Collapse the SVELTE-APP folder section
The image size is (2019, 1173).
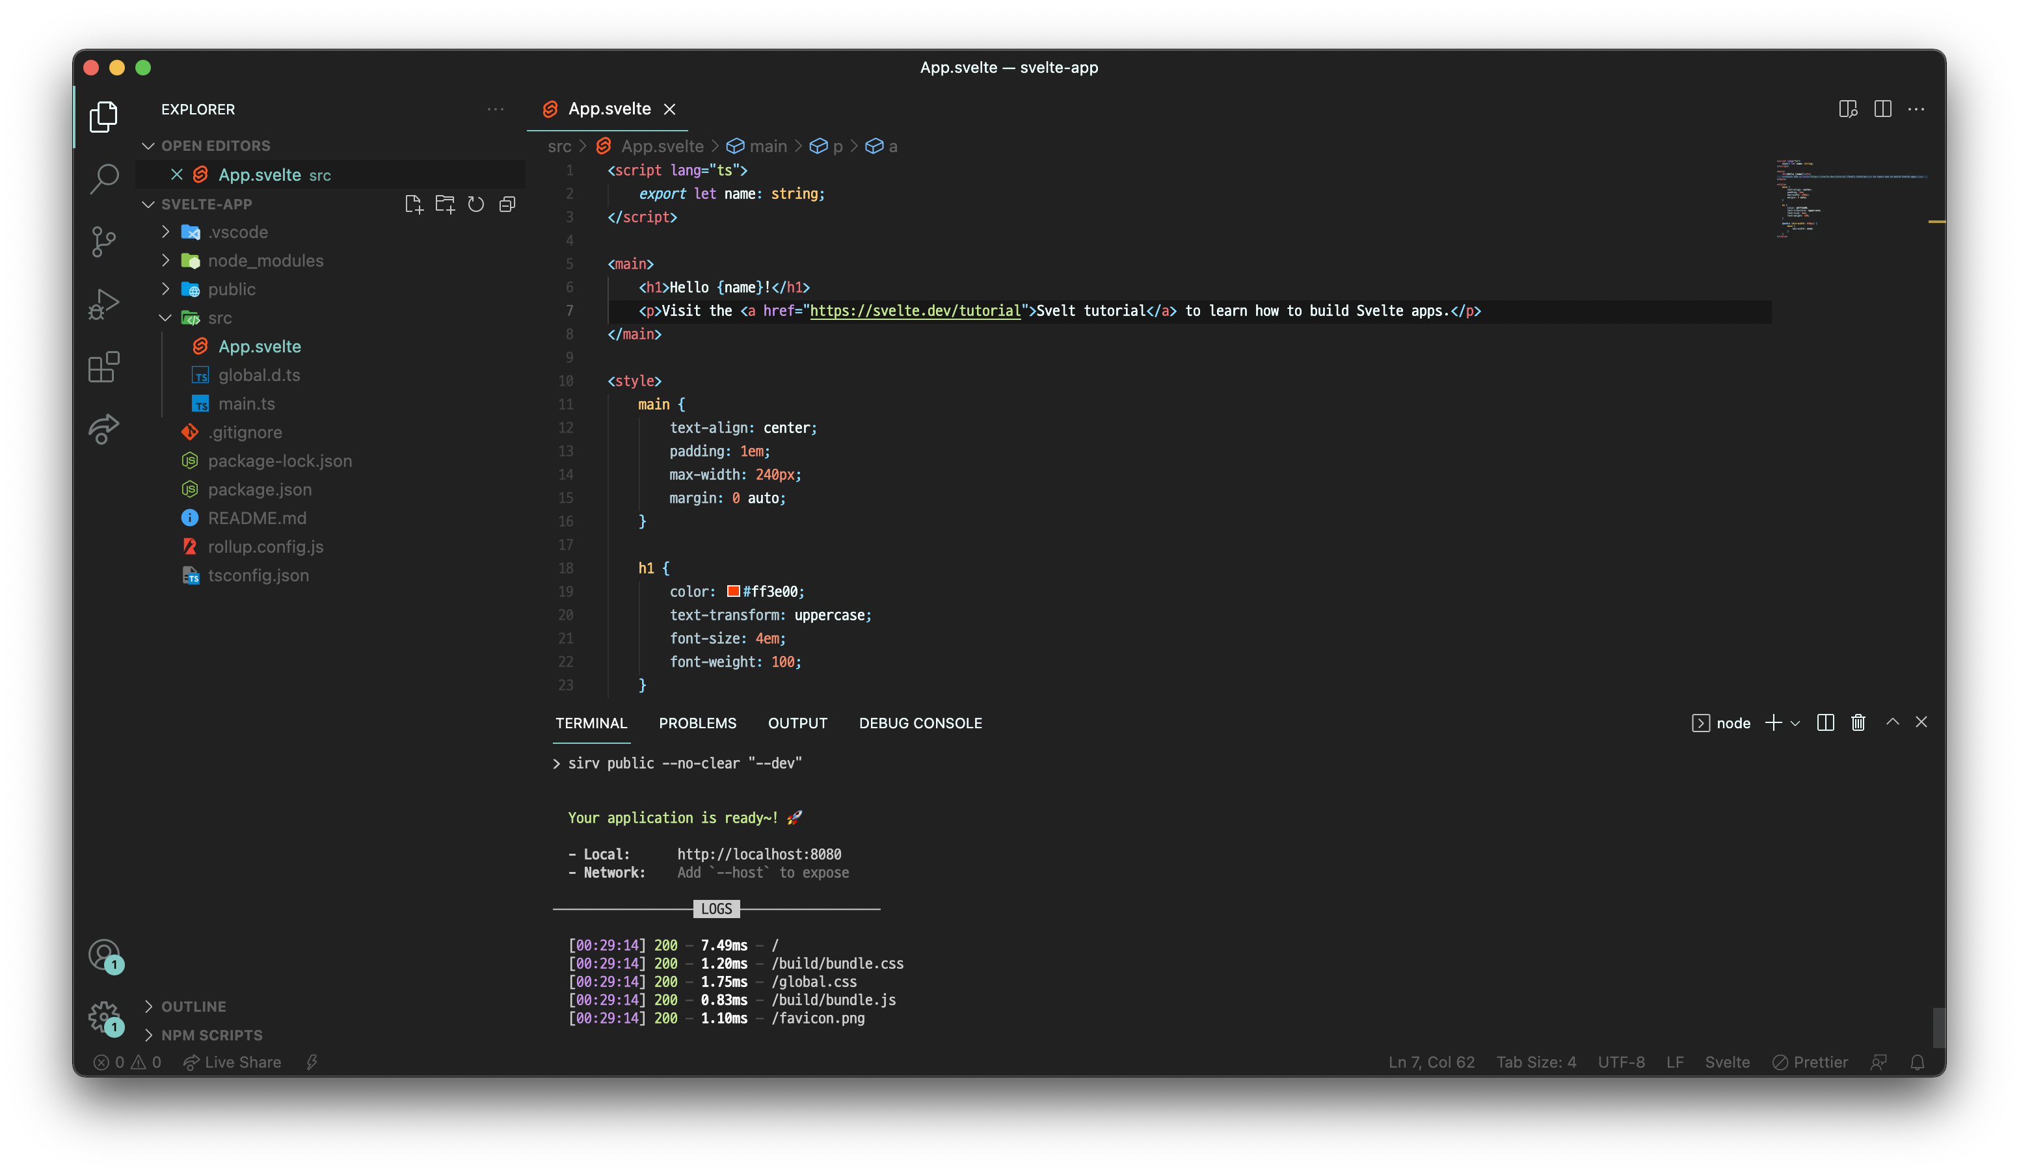tap(148, 204)
